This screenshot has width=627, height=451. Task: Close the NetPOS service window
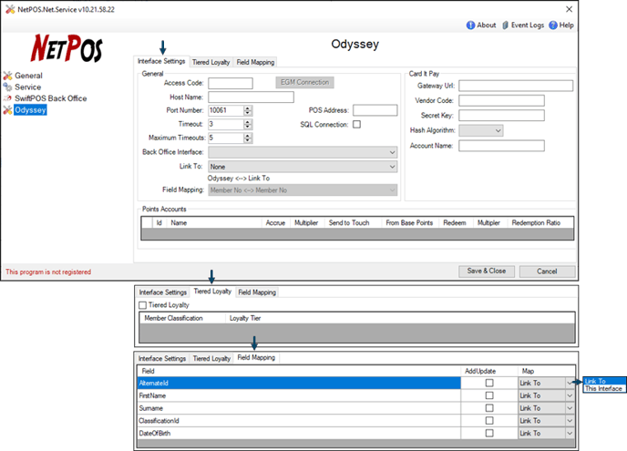tap(569, 9)
